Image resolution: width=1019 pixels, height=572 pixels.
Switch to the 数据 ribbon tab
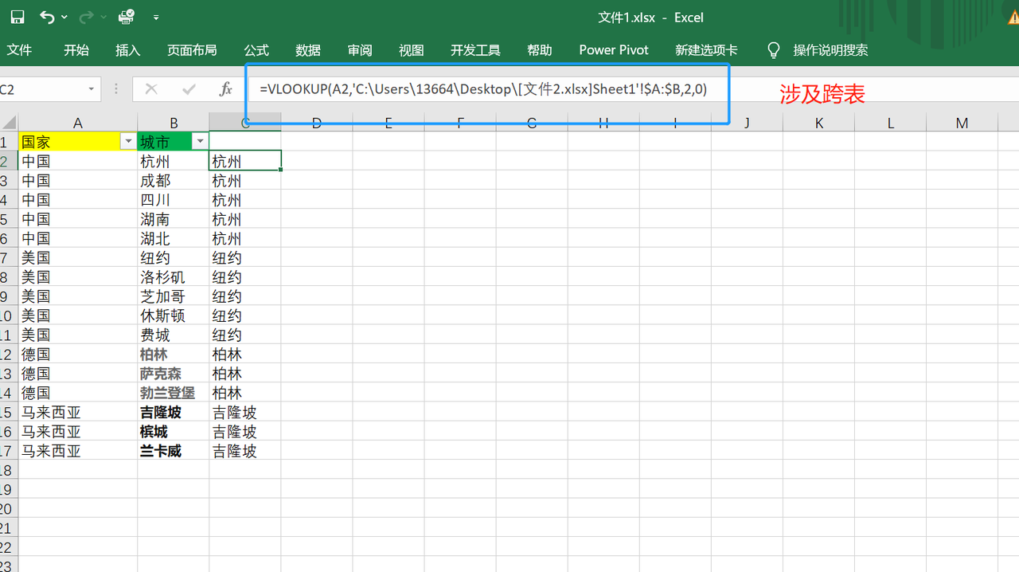[x=308, y=50]
